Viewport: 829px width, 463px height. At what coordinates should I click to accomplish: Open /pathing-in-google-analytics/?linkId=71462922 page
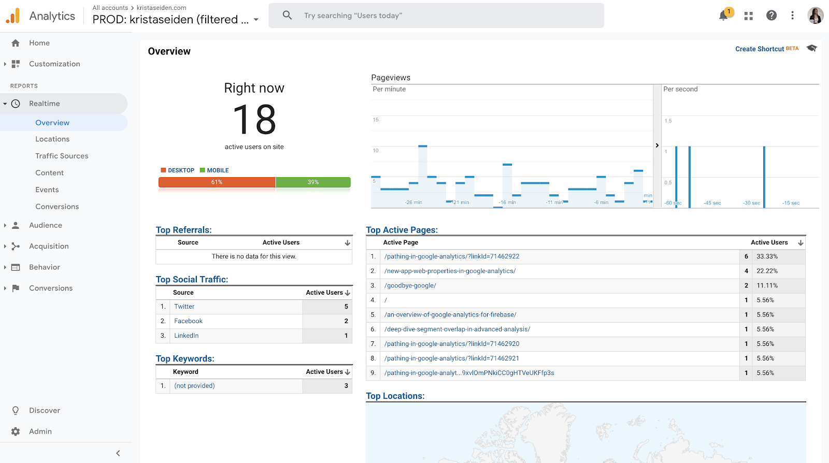pyautogui.click(x=452, y=256)
